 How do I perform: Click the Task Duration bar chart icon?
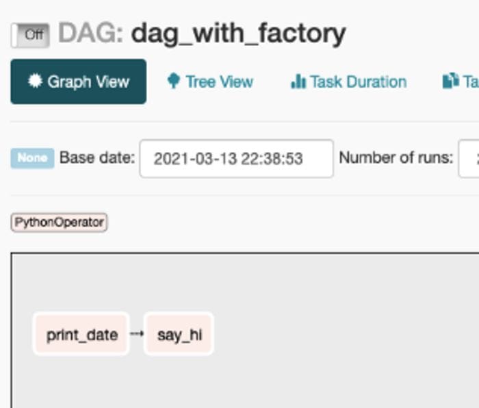(298, 81)
